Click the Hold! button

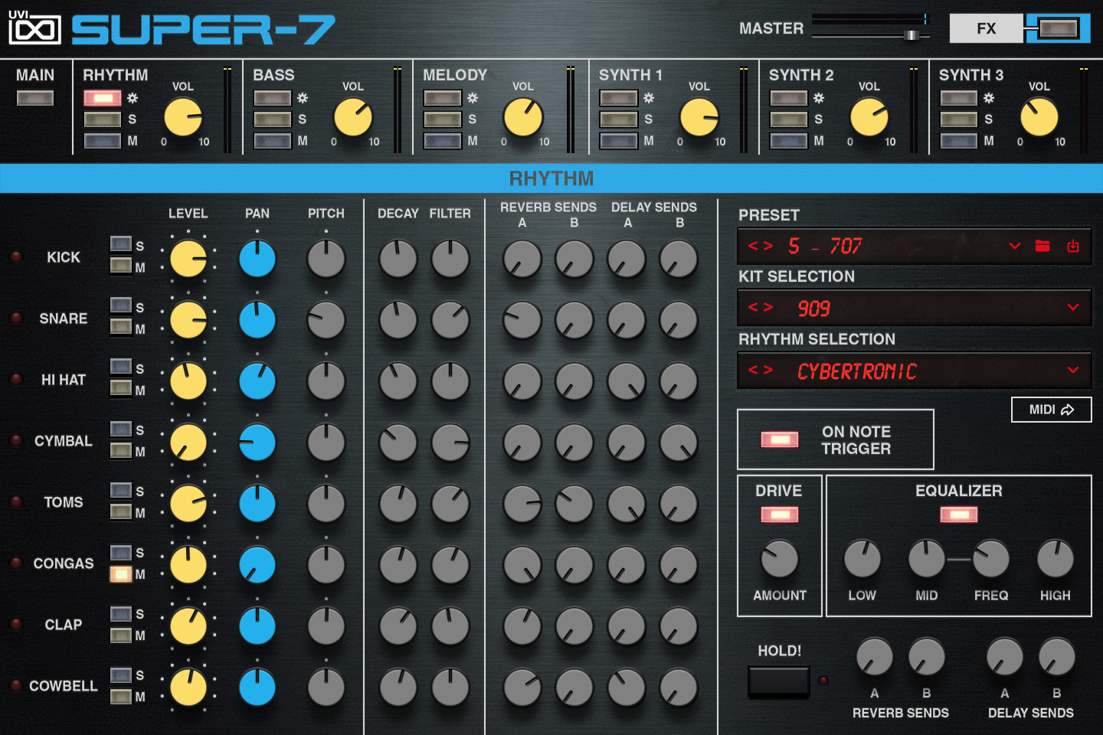coord(779,681)
